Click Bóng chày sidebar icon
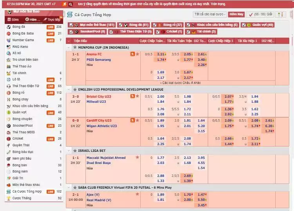Image resolution: width=294 pixels, height=211 pixels. pyautogui.click(x=9, y=99)
